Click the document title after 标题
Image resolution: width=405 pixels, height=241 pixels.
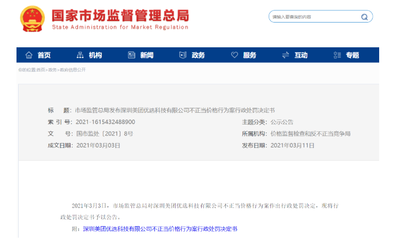pos(175,111)
